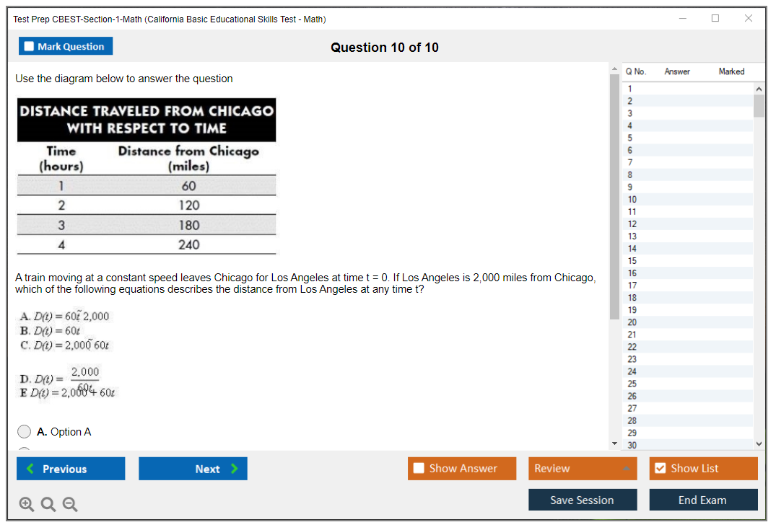Click the zoom out magnifier icon
The width and height of the screenshot is (776, 530).
coord(69,505)
